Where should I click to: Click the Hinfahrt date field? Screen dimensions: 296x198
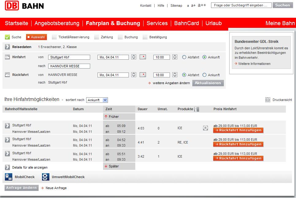pyautogui.click(x=113, y=57)
